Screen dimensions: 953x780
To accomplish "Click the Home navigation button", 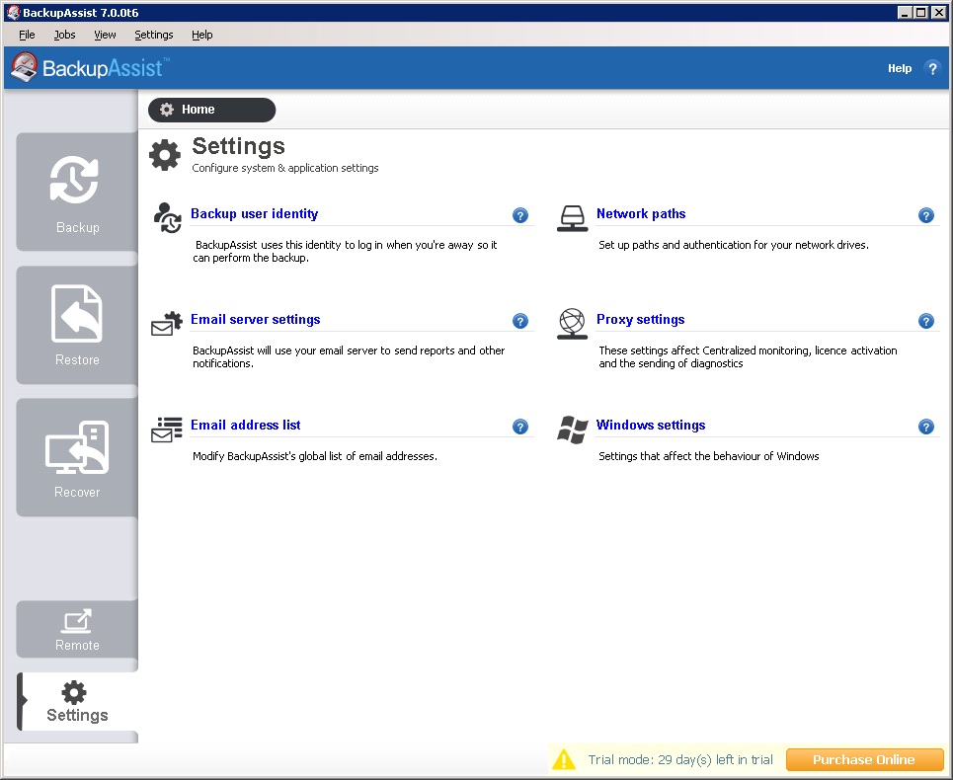I will click(x=211, y=110).
